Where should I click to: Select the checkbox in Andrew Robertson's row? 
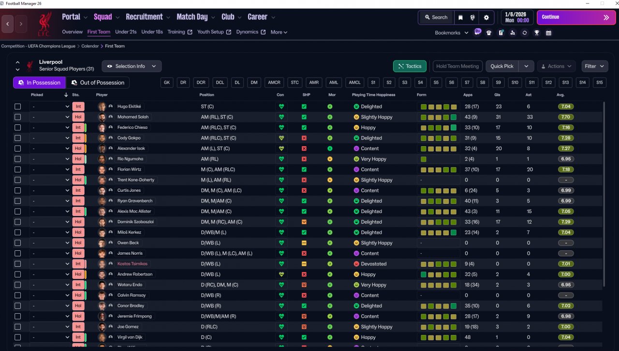coord(18,275)
